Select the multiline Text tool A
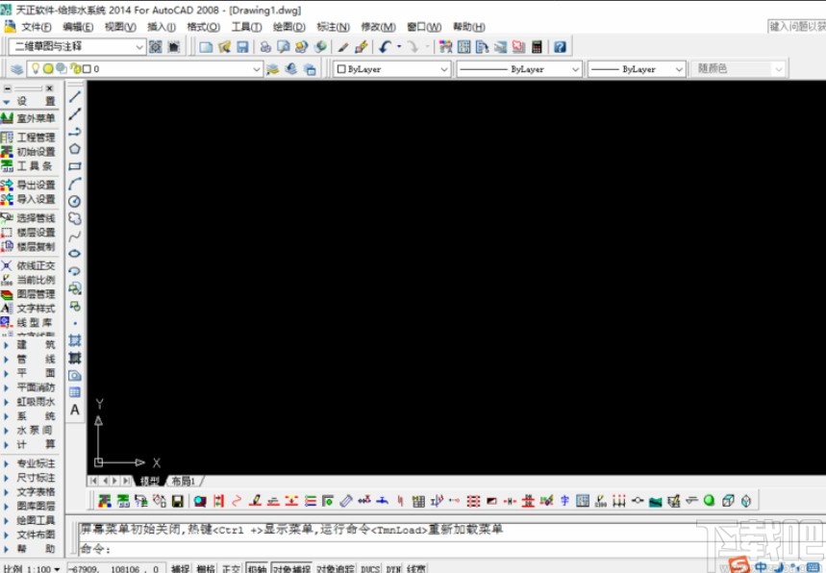 75,410
